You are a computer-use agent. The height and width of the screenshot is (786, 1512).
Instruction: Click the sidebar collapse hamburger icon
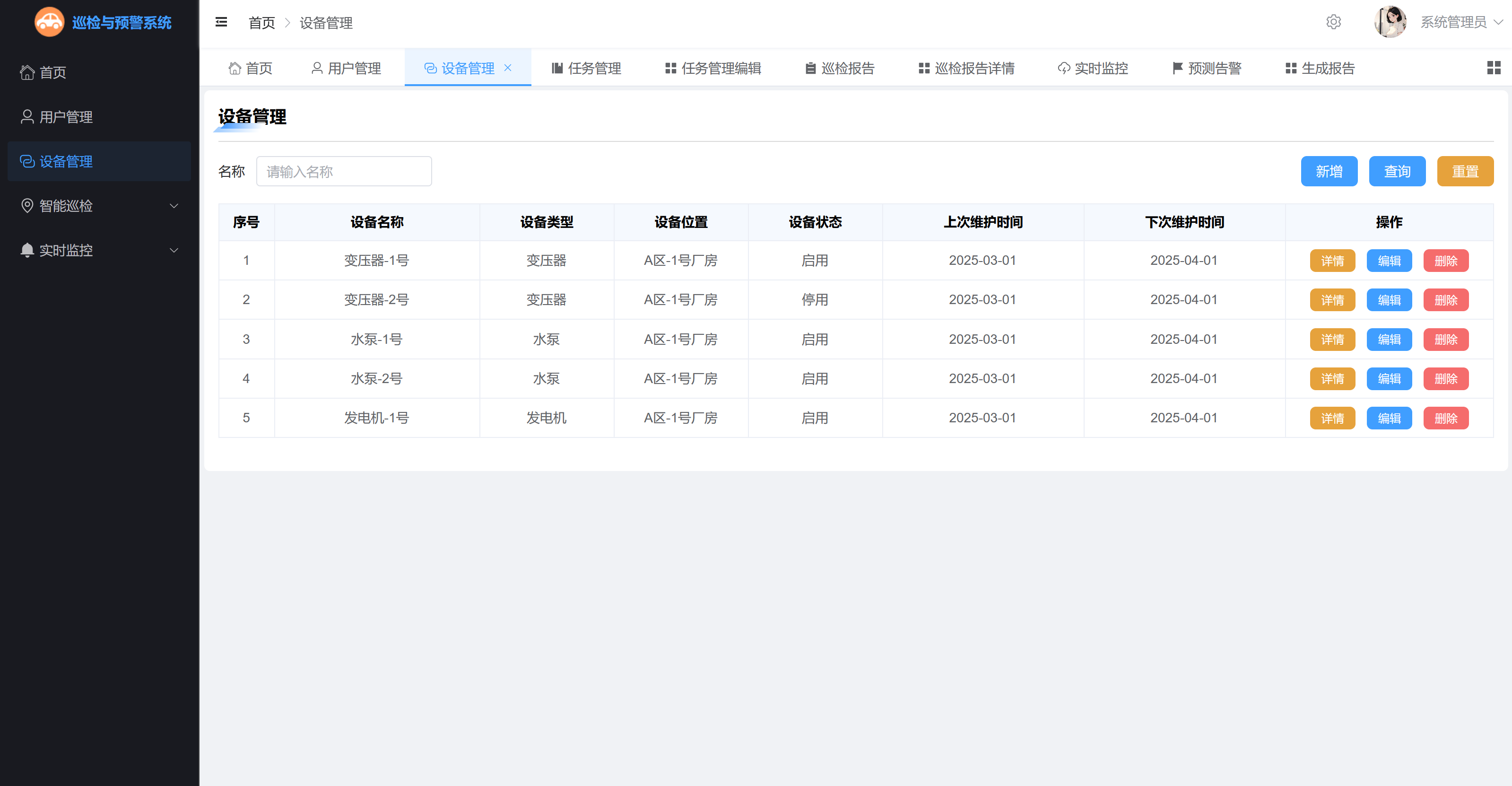coord(221,22)
